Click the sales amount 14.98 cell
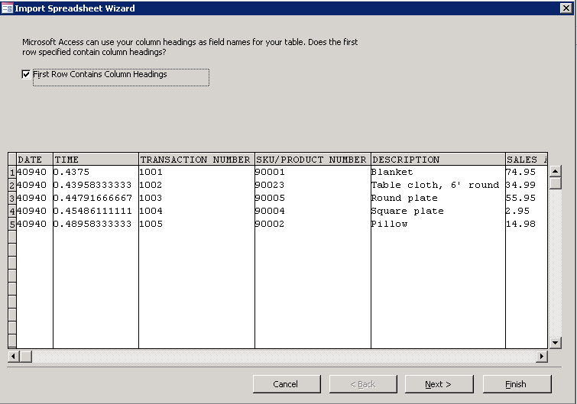 tap(527, 224)
